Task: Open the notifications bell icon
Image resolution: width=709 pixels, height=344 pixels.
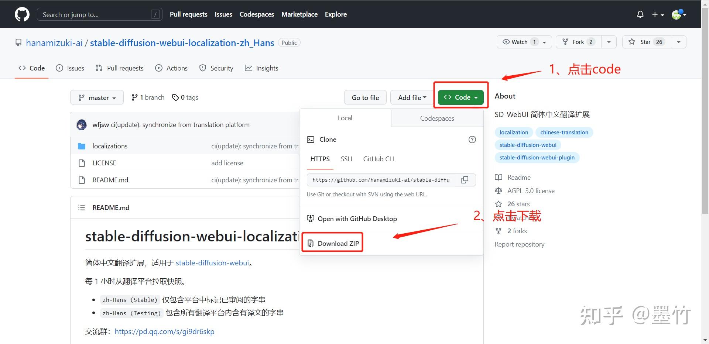Action: (640, 14)
